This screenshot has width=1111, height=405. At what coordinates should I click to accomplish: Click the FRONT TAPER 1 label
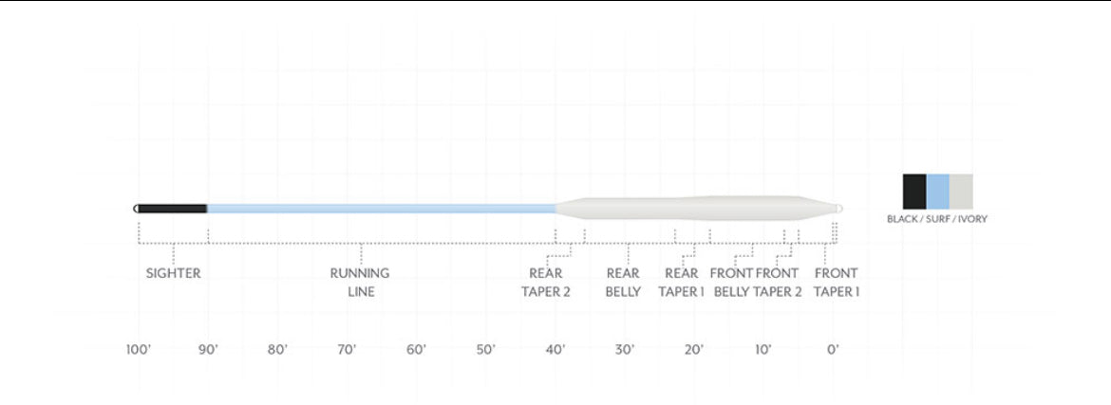(837, 283)
